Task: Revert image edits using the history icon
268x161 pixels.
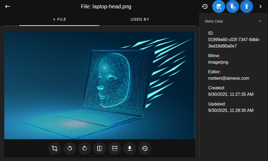Action: 145,148
